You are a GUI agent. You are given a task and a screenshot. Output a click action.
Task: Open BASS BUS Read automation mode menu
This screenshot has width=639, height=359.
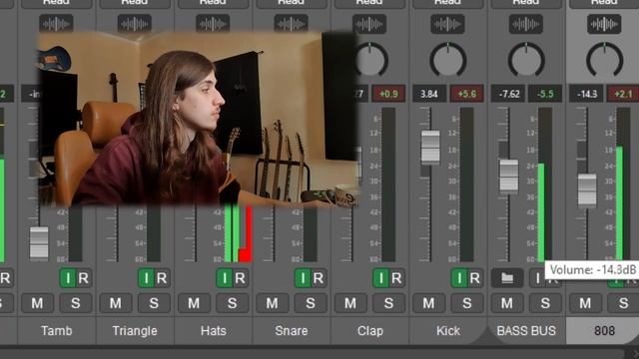pyautogui.click(x=526, y=4)
